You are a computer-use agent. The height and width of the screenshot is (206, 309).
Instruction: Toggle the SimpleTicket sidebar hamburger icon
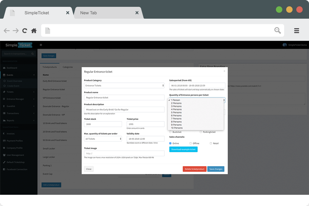click(41, 45)
